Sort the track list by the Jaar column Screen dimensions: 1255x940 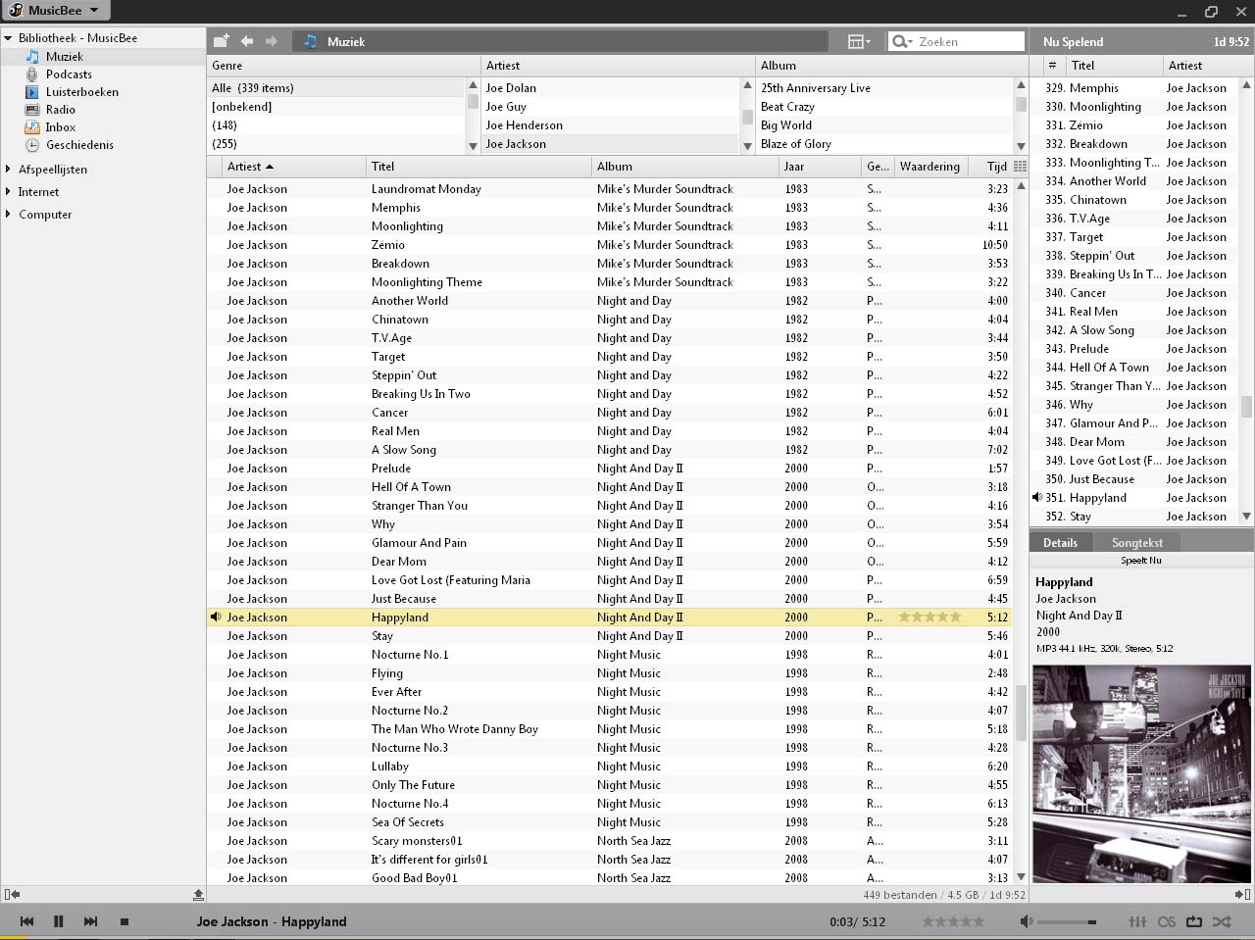[821, 167]
